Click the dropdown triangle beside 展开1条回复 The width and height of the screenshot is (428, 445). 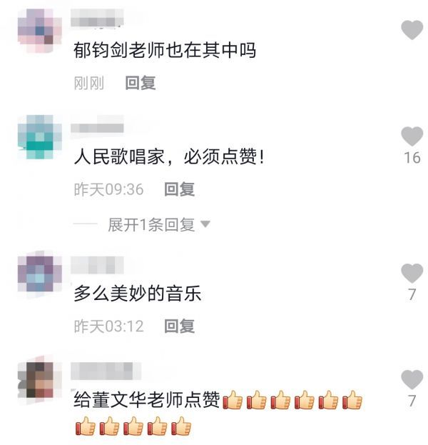pos(205,224)
